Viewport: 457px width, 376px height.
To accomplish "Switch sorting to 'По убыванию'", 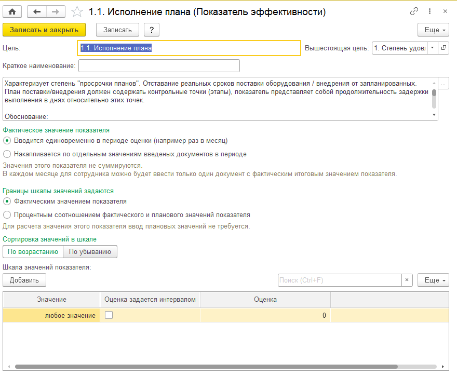I will (90, 252).
